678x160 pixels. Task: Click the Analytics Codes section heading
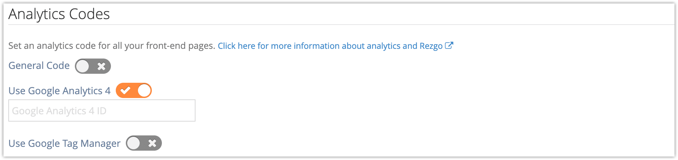(x=59, y=14)
